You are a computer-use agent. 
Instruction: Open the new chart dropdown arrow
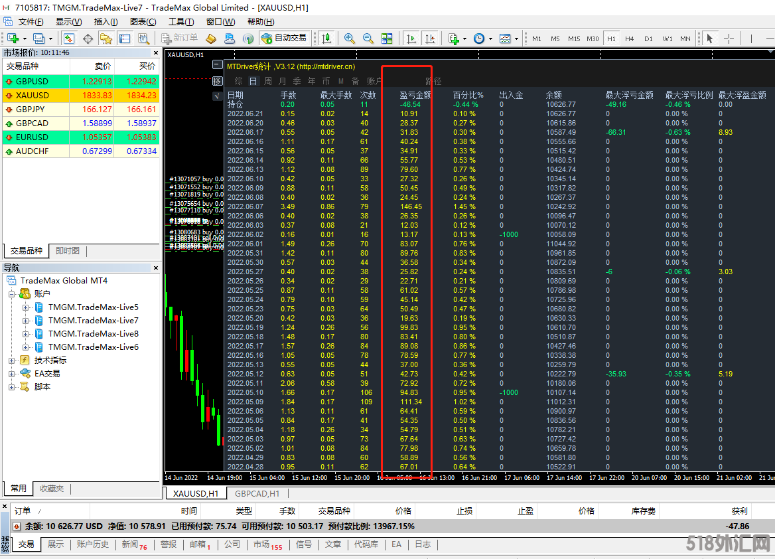tap(25, 39)
